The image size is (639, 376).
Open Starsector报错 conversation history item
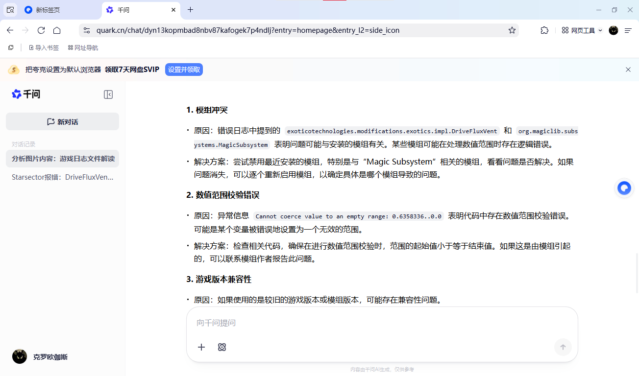pyautogui.click(x=62, y=177)
